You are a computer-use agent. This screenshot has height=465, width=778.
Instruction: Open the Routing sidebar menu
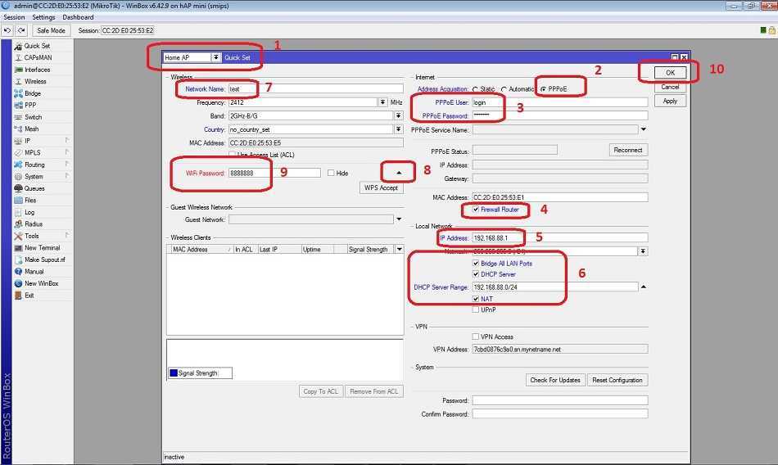(x=34, y=165)
